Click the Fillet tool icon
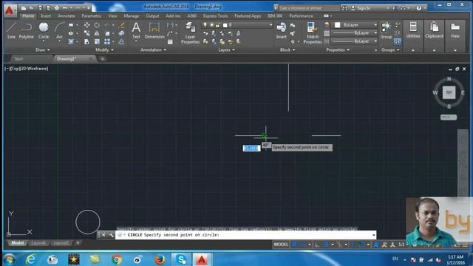The image size is (473, 266). (x=107, y=33)
